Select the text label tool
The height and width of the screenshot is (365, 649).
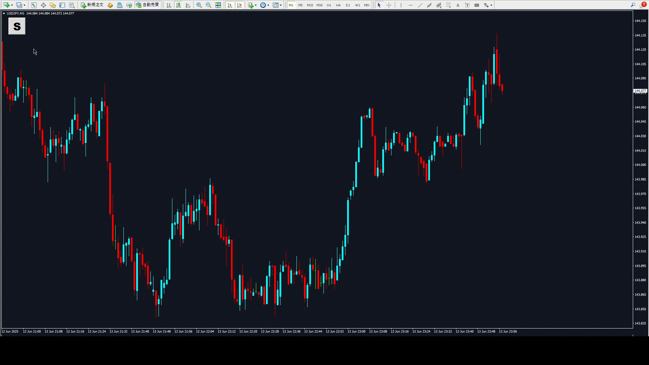[467, 5]
